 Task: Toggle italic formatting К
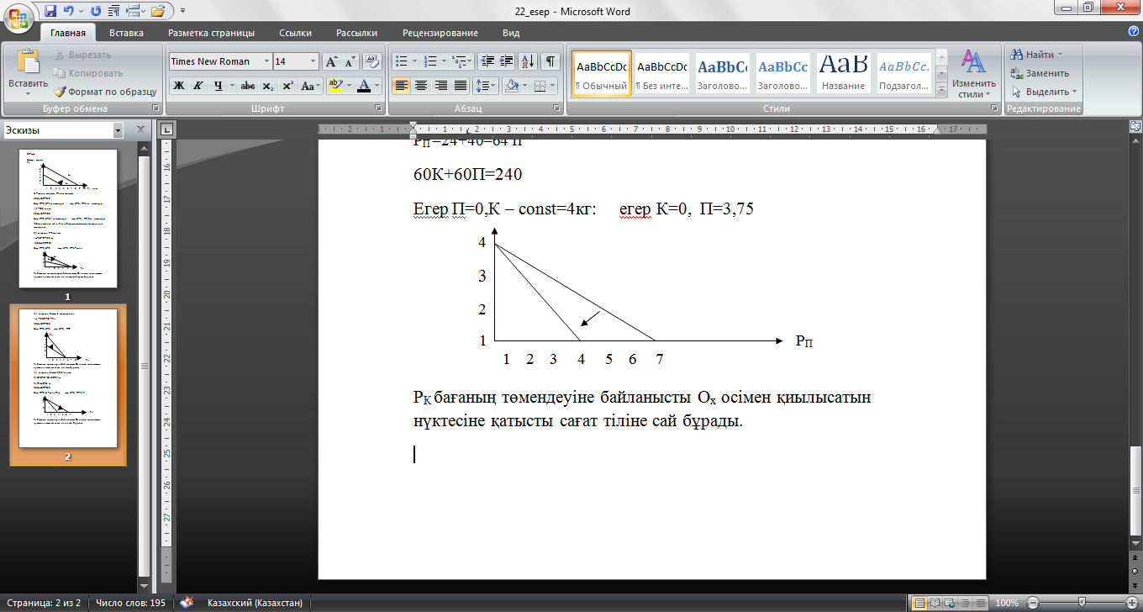pos(198,86)
